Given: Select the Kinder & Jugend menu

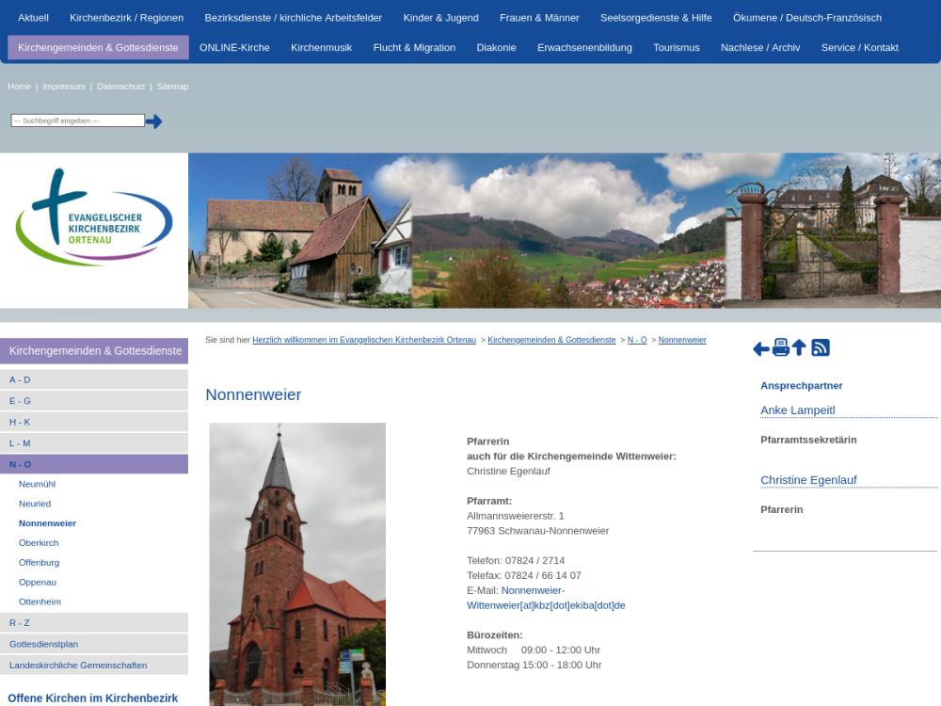Looking at the screenshot, I should (440, 18).
